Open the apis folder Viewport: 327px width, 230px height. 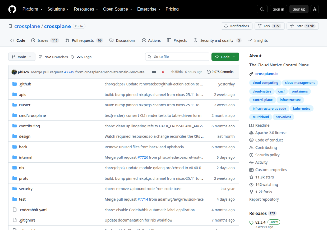tap(23, 95)
